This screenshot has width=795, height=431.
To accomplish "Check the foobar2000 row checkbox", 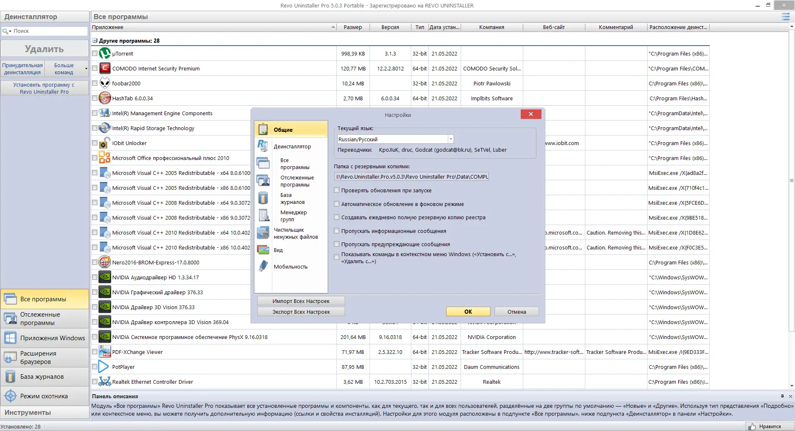I will point(94,83).
